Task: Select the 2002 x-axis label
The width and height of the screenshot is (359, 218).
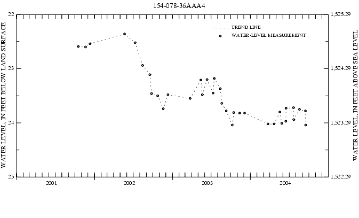Action: coord(129,183)
